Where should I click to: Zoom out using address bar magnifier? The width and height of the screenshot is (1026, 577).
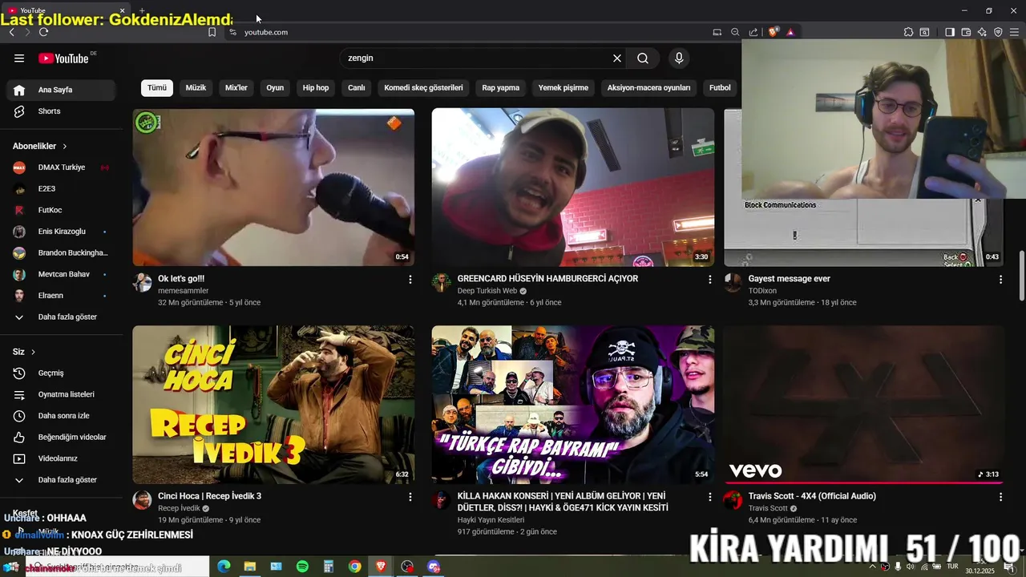pyautogui.click(x=735, y=32)
